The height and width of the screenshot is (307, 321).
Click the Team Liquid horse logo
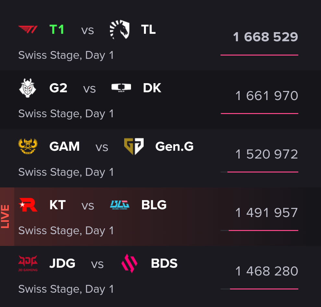pos(120,30)
